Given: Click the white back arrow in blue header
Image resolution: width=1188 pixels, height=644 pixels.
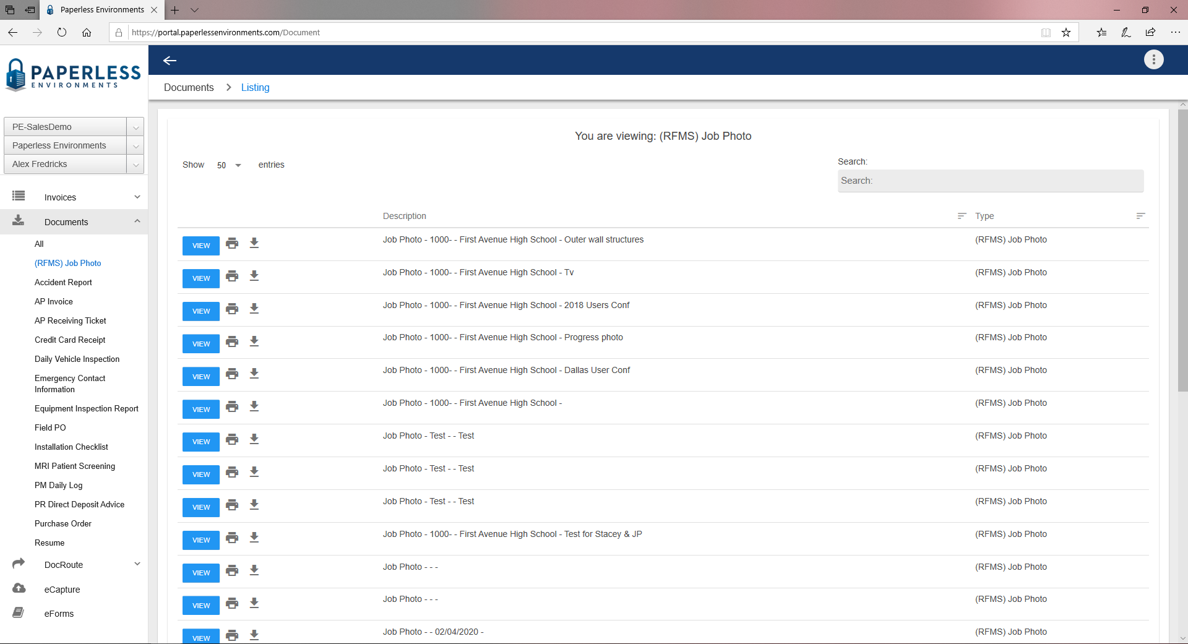Looking at the screenshot, I should (170, 60).
